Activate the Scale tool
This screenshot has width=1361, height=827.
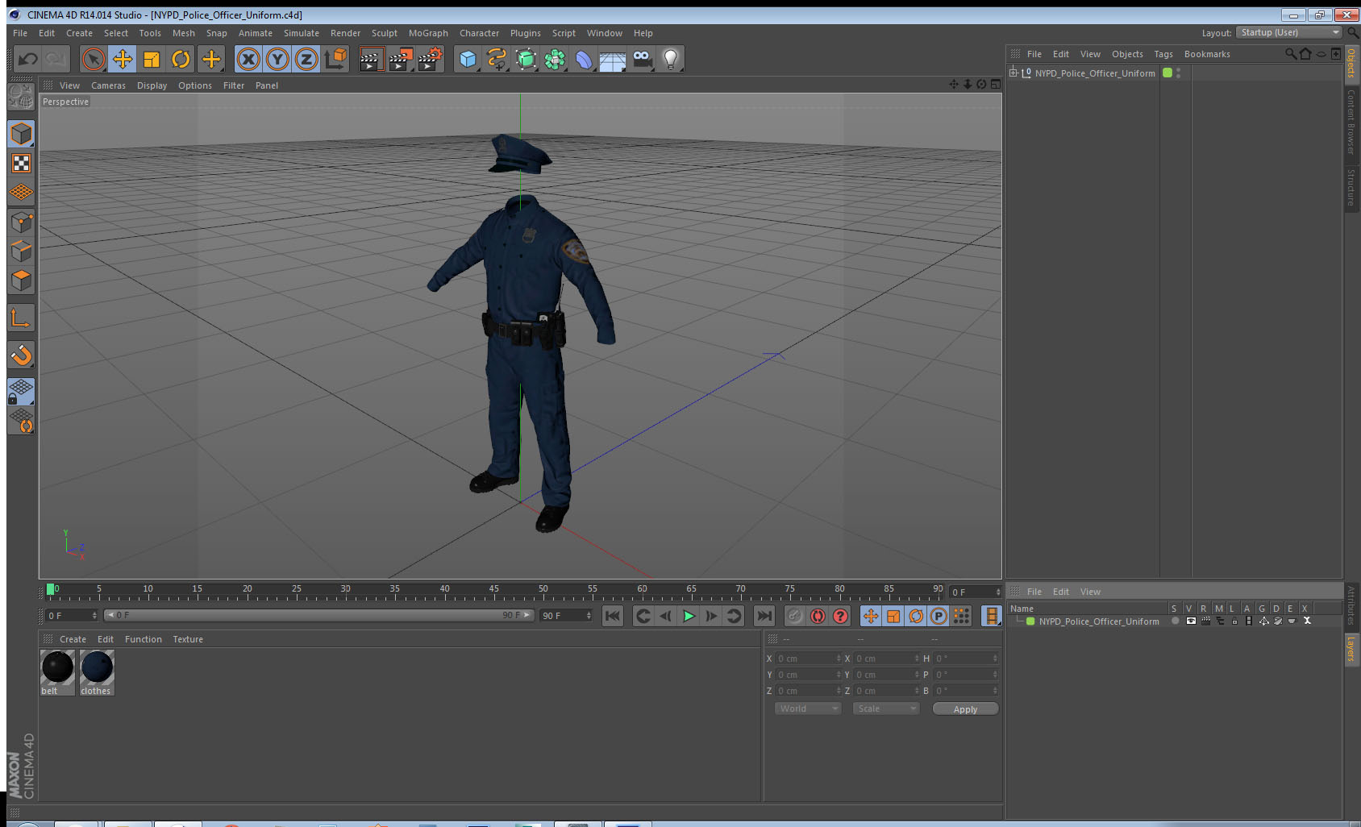click(x=152, y=59)
